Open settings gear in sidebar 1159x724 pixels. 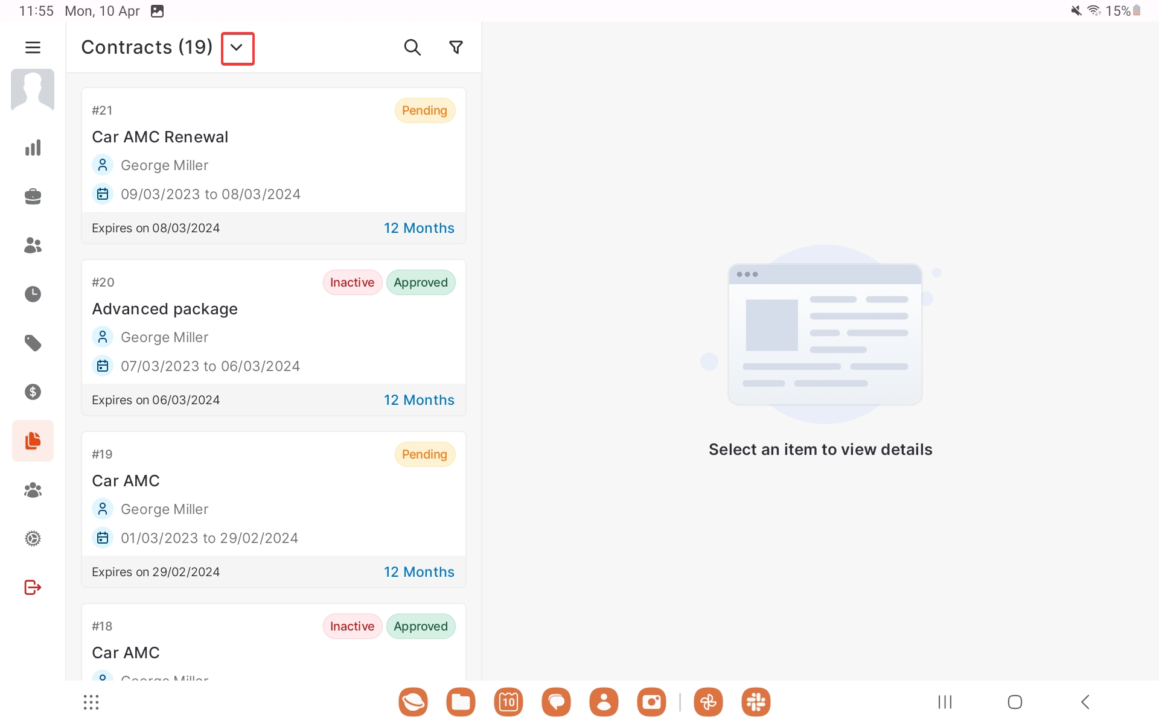[x=33, y=538]
